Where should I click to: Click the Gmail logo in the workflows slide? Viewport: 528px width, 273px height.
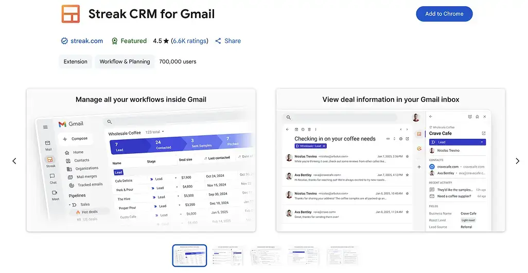tap(71, 124)
